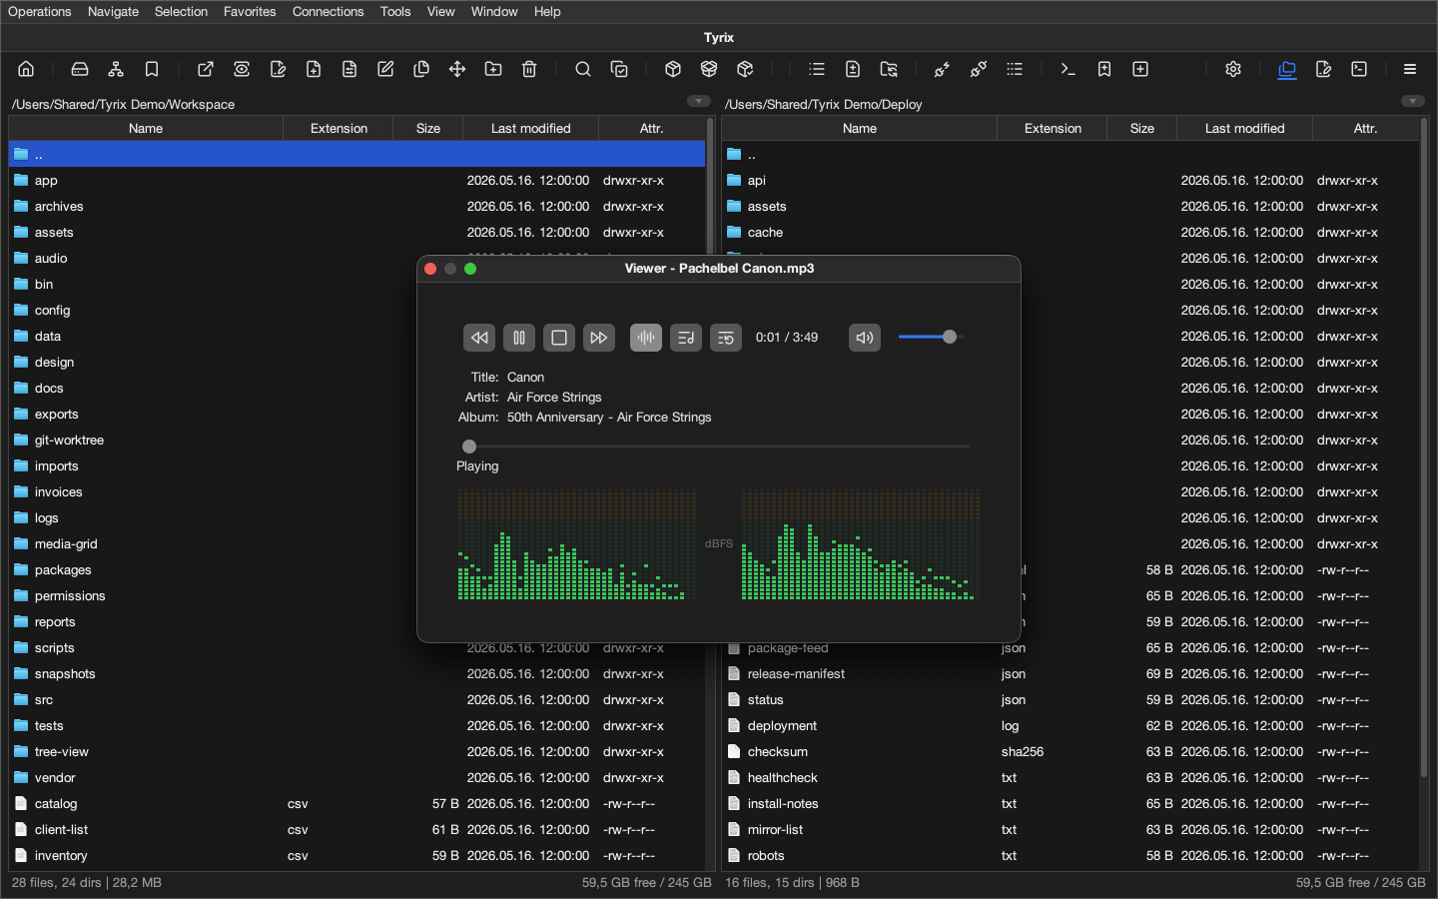Click the copy files icon
Screen dimensions: 1438x899
421,69
